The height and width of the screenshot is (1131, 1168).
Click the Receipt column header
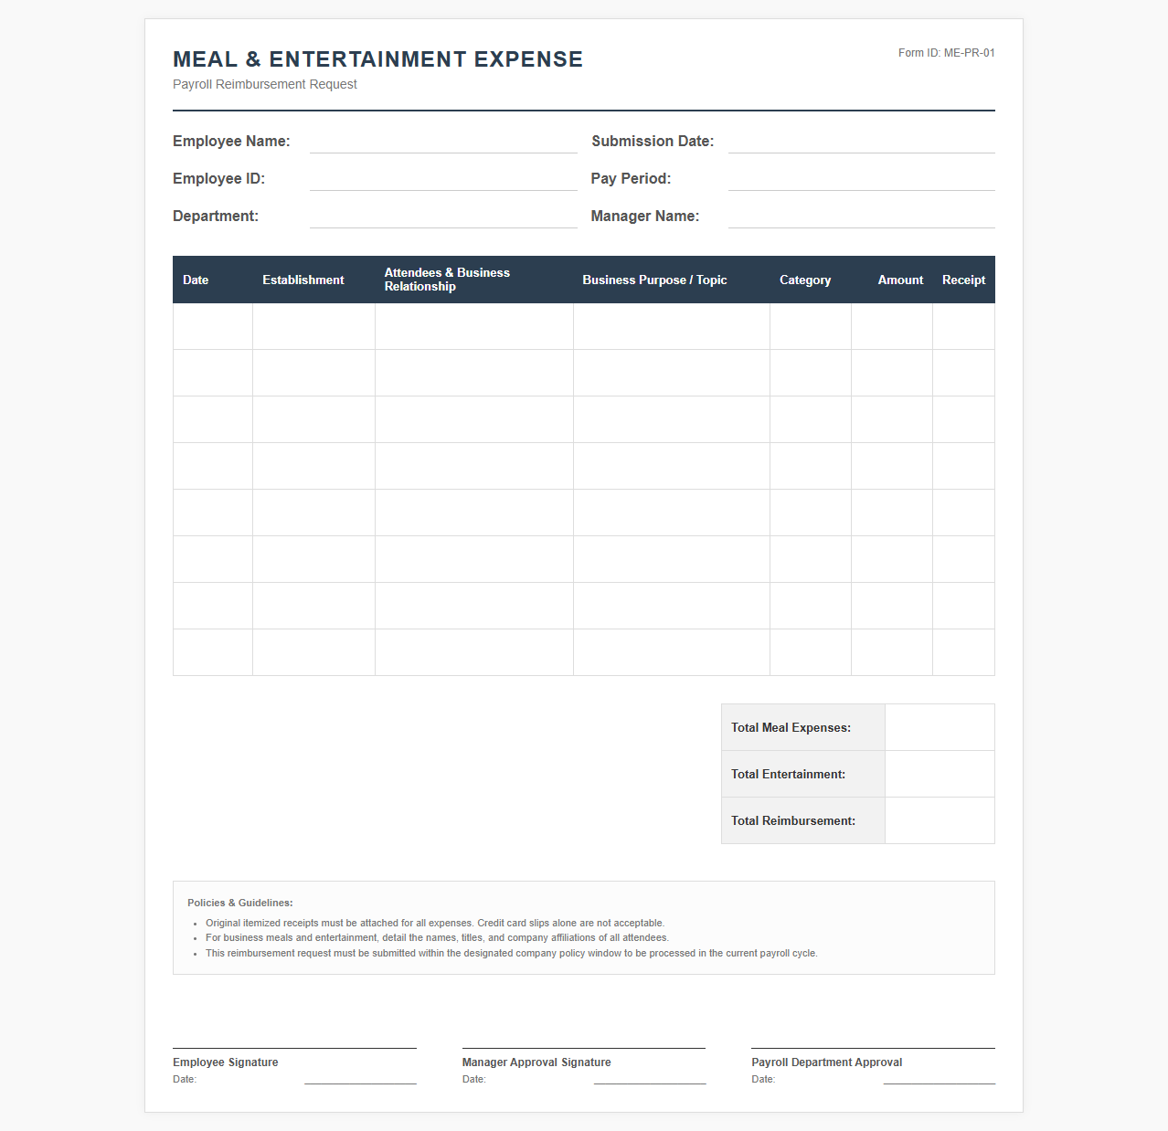(x=963, y=280)
